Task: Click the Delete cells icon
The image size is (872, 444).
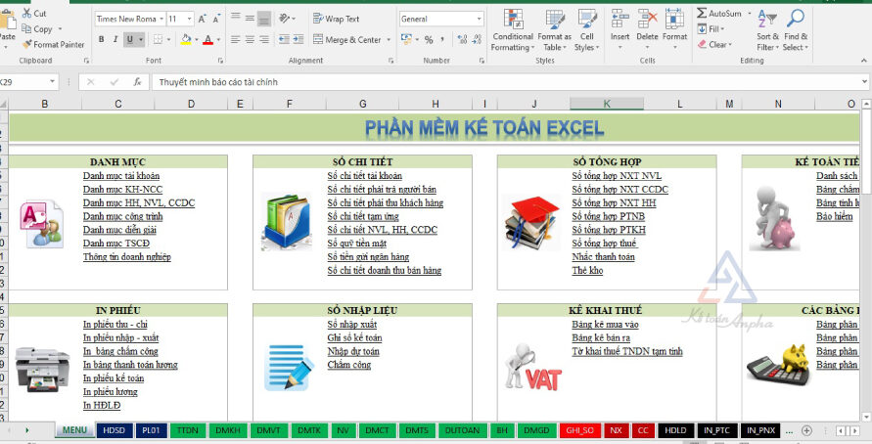Action: [647, 20]
